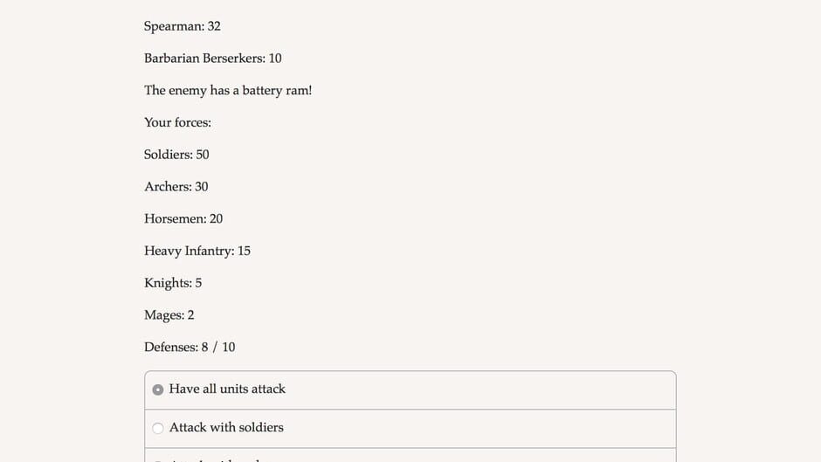Click the '8 / 10' defenses value

tap(218, 347)
